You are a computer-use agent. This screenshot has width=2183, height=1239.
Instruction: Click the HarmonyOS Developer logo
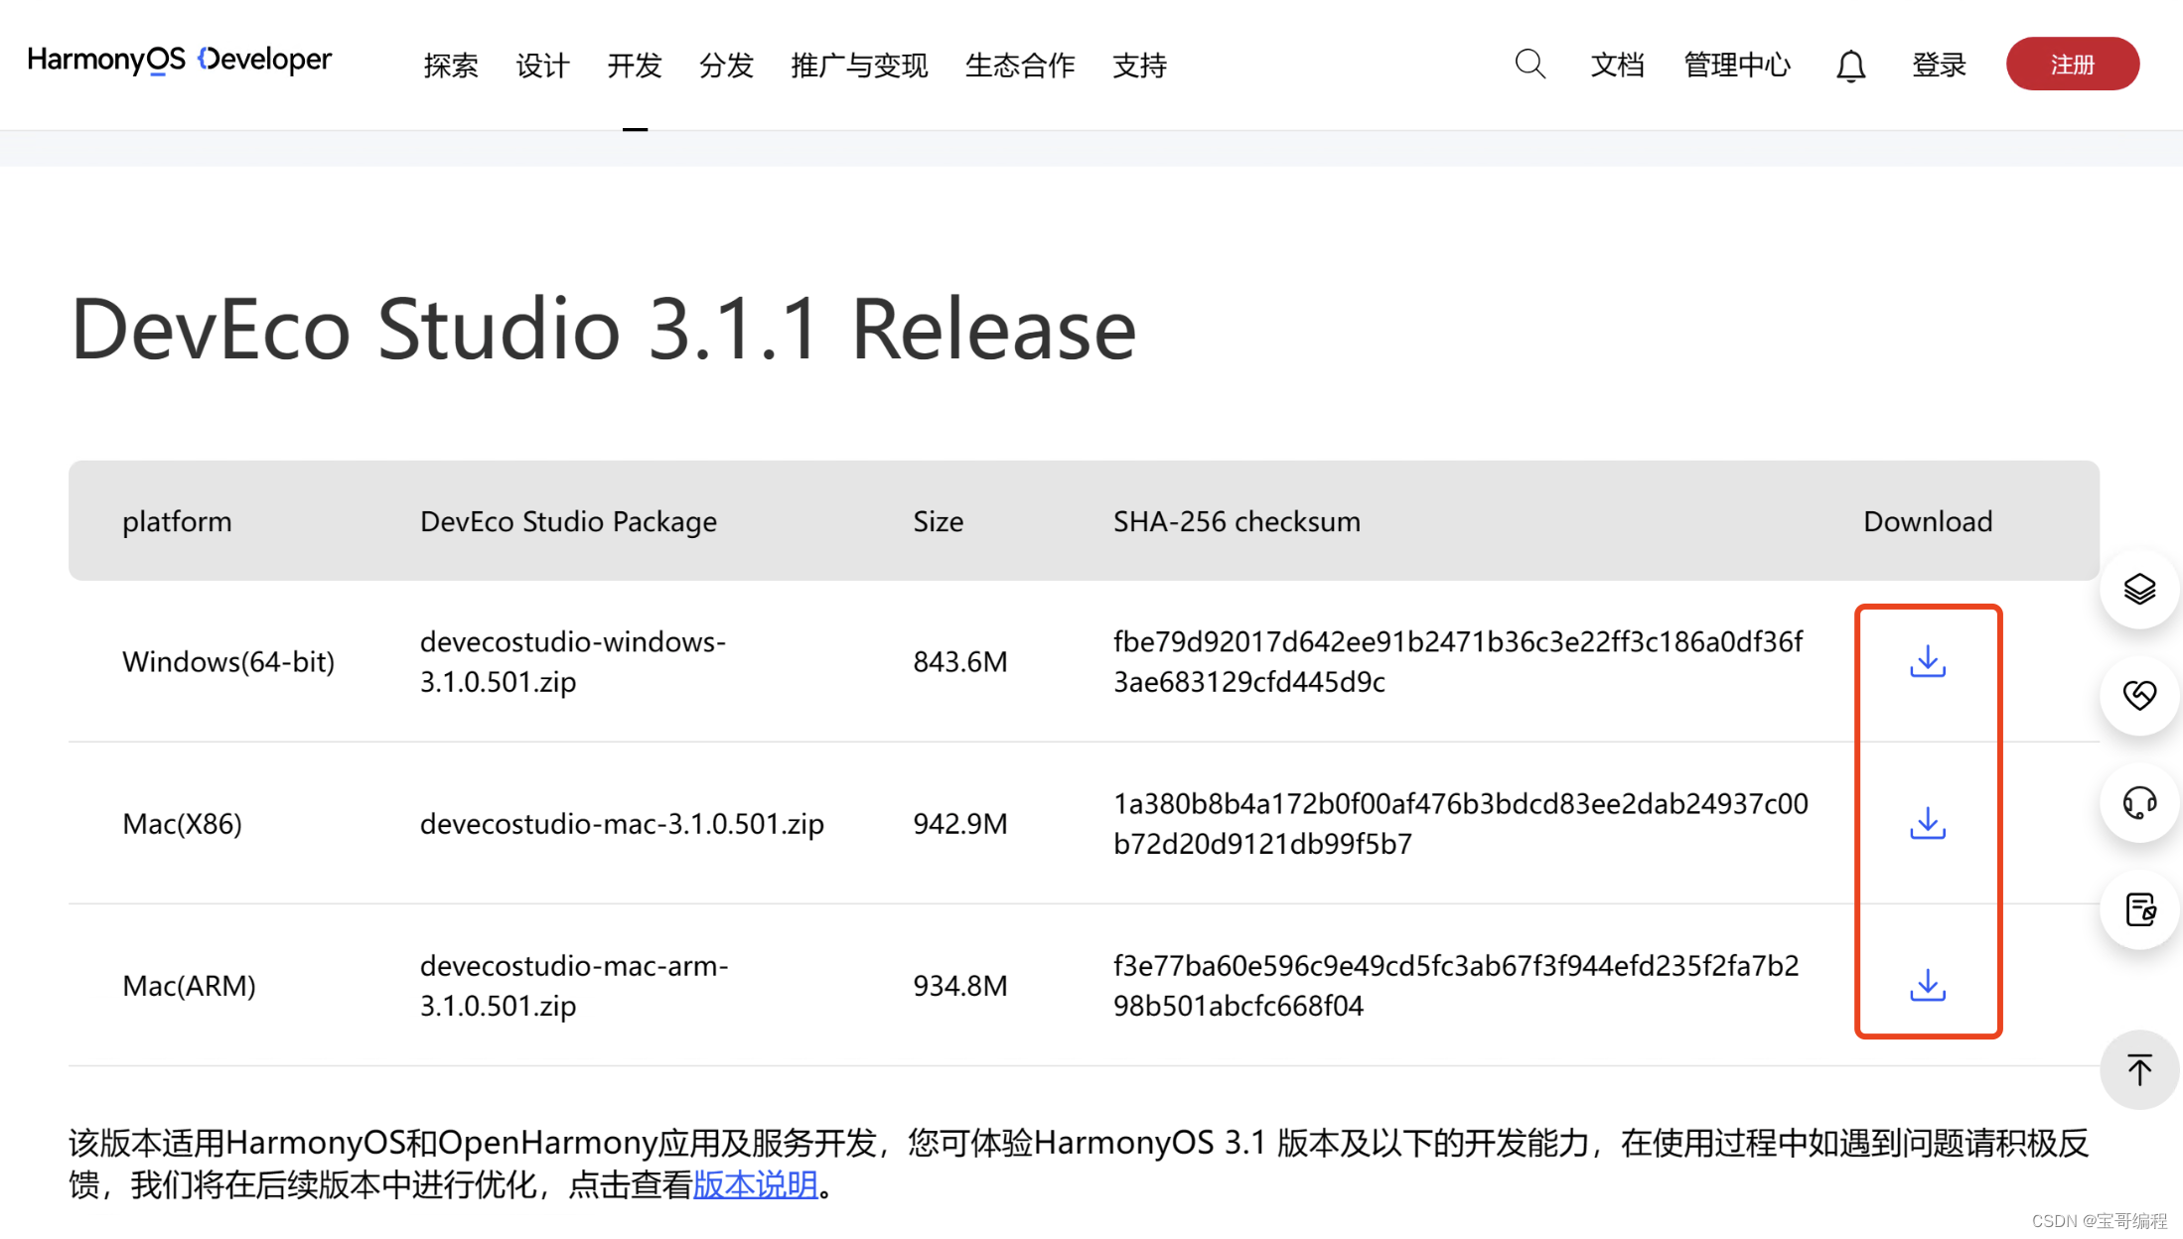(179, 60)
